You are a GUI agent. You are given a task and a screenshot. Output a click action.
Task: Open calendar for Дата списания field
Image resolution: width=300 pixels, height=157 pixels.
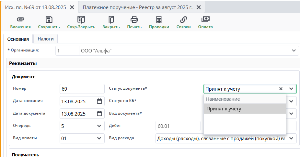point(99,101)
